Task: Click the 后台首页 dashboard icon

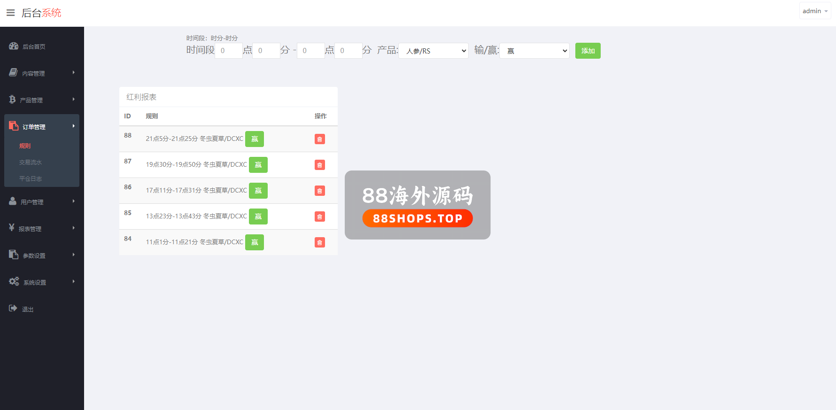Action: click(14, 46)
